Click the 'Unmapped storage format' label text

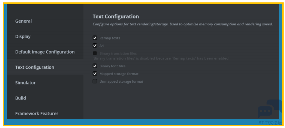point(121,82)
